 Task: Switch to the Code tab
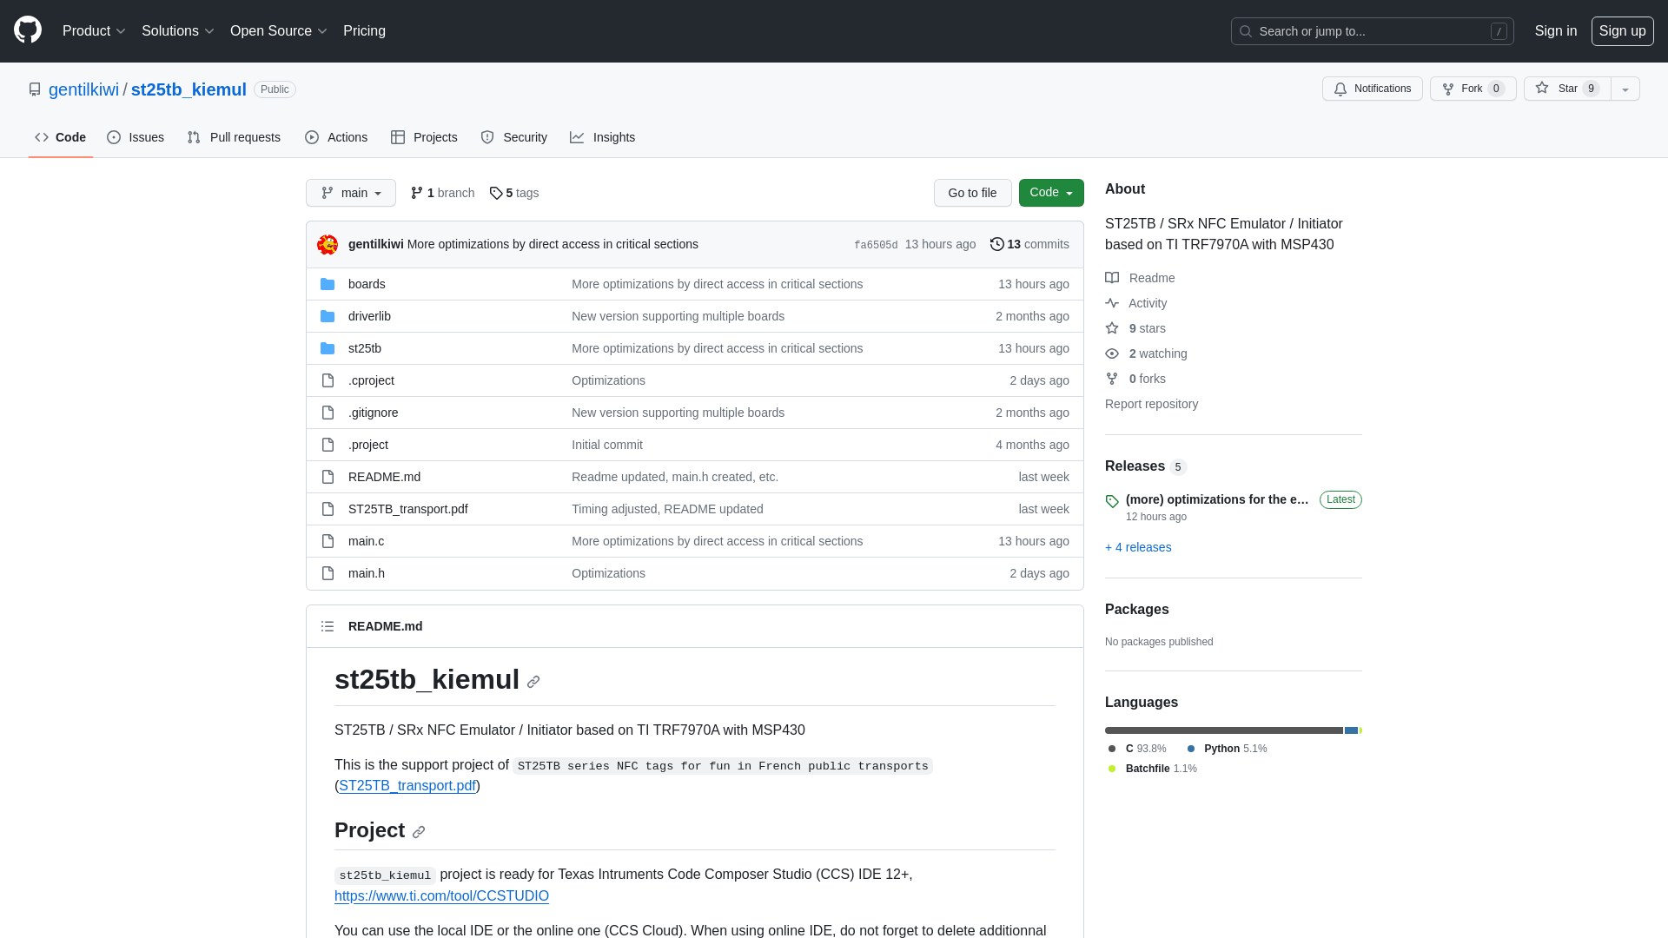(61, 137)
